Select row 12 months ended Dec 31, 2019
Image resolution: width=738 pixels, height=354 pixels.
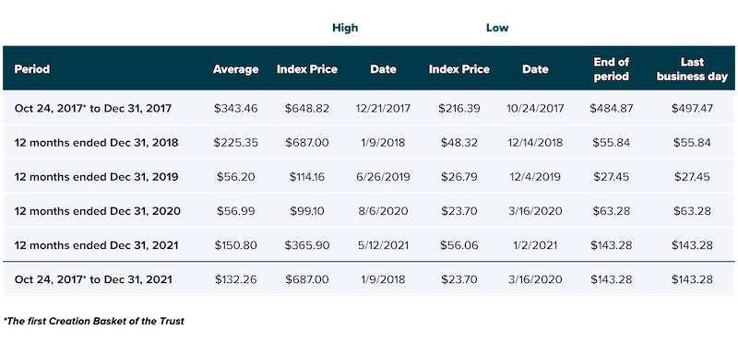pos(368,177)
